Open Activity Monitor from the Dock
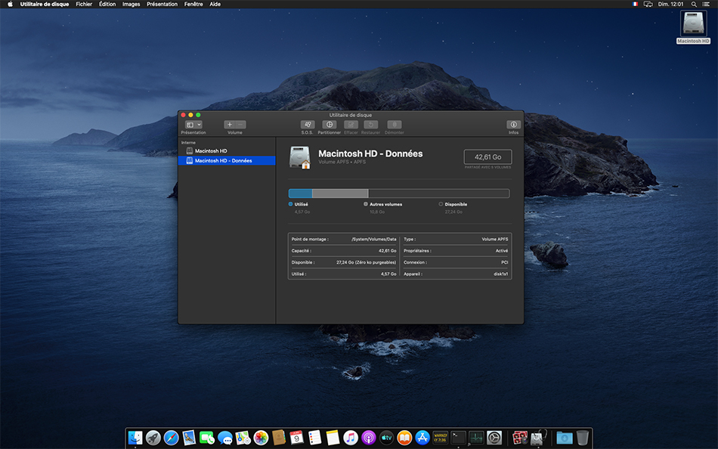This screenshot has height=449, width=718. coord(476,438)
